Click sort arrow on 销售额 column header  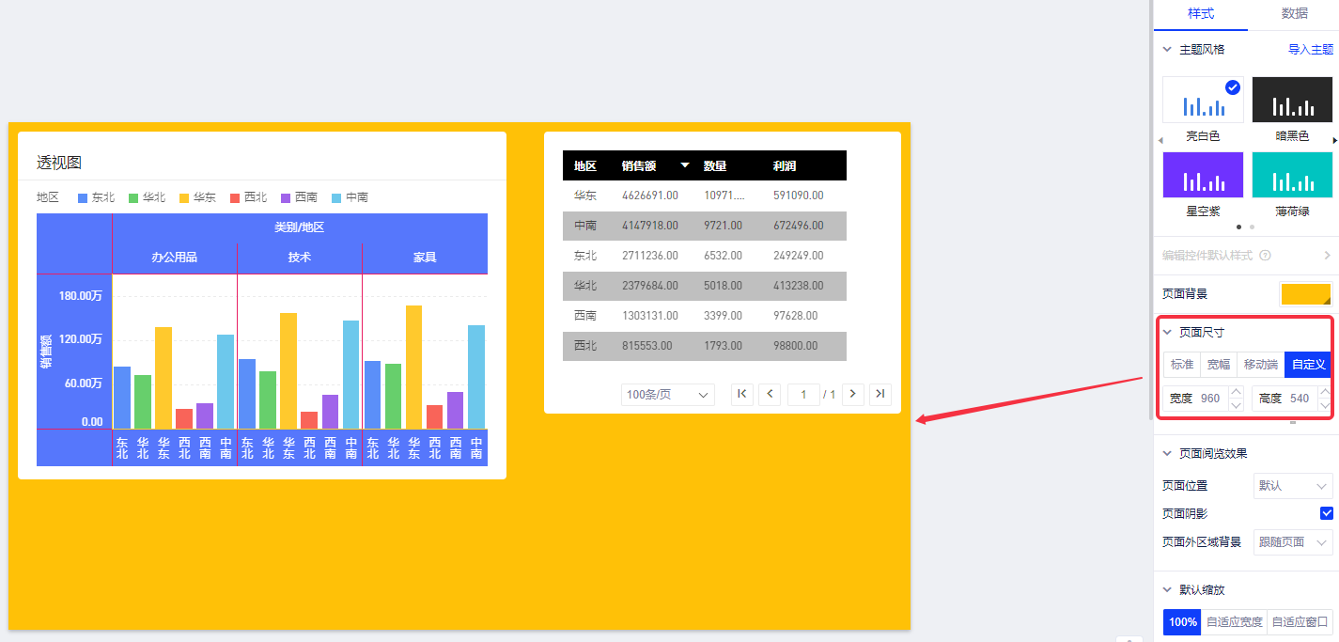tap(685, 165)
